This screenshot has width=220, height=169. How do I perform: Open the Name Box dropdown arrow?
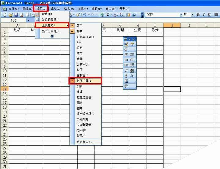pyautogui.click(x=28, y=21)
